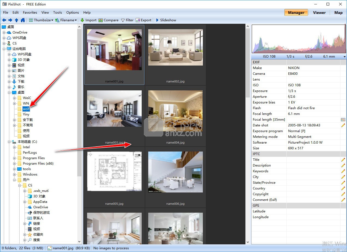
Task: Go forward with the right arrow icon
Action: click(x=10, y=20)
